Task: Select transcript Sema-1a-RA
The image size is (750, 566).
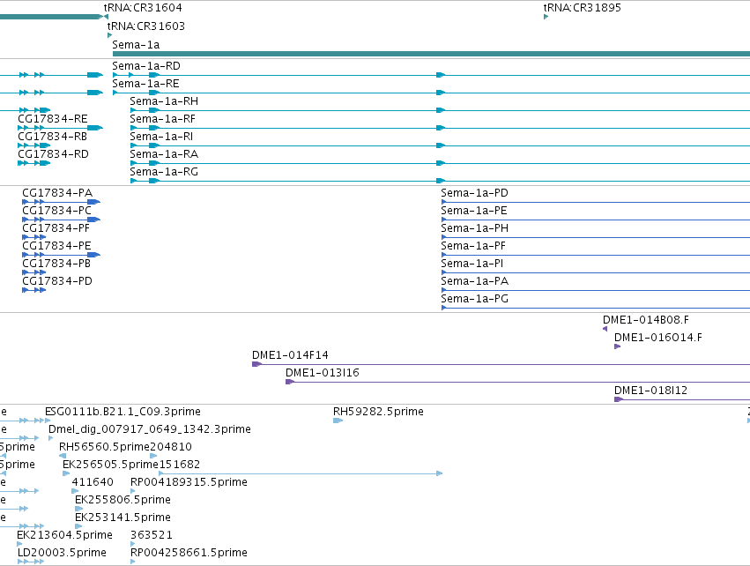Action: 164,154
